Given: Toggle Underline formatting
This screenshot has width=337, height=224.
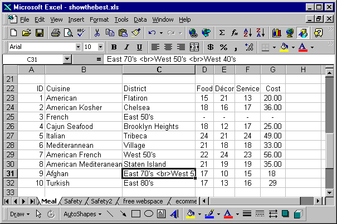Looking at the screenshot, I should coord(139,47).
